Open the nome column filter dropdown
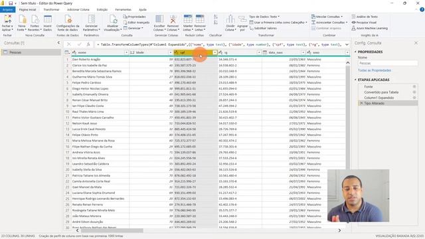Screen dimensions: 425x239 [x=126, y=52]
